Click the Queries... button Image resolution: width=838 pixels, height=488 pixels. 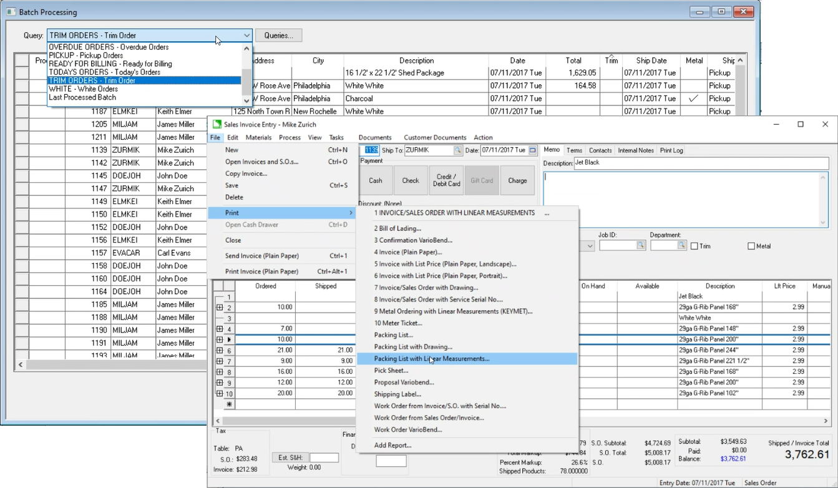(278, 36)
